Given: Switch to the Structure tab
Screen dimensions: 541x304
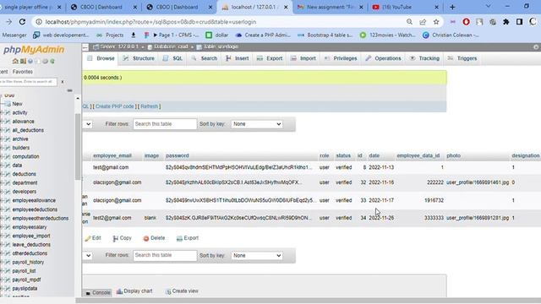Looking at the screenshot, I should (139, 58).
